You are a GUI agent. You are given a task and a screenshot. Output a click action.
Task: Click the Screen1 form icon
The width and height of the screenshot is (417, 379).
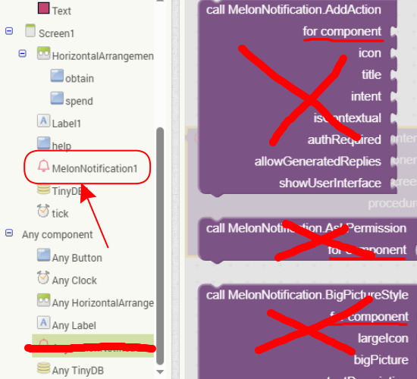(x=30, y=30)
